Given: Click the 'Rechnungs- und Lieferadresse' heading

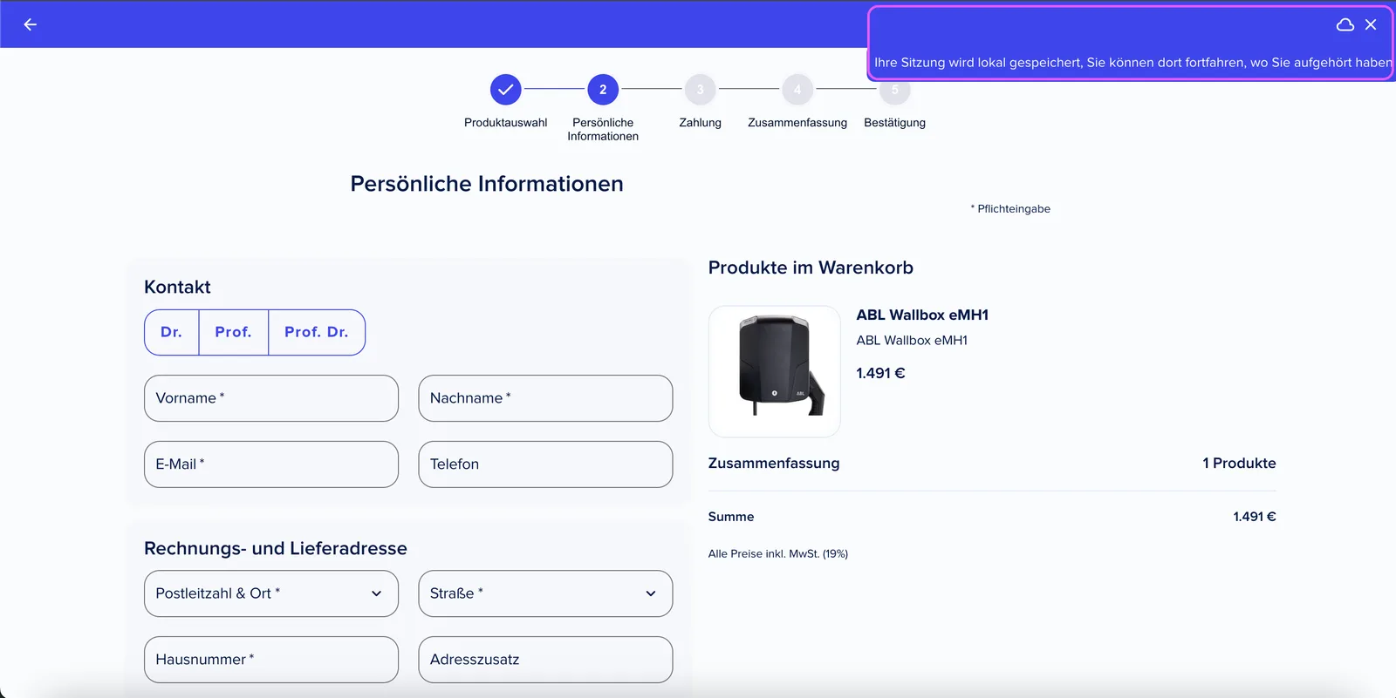Looking at the screenshot, I should click(x=276, y=549).
